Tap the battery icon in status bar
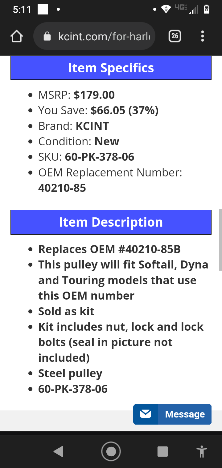Viewport: 222px width, 468px height. pyautogui.click(x=207, y=9)
